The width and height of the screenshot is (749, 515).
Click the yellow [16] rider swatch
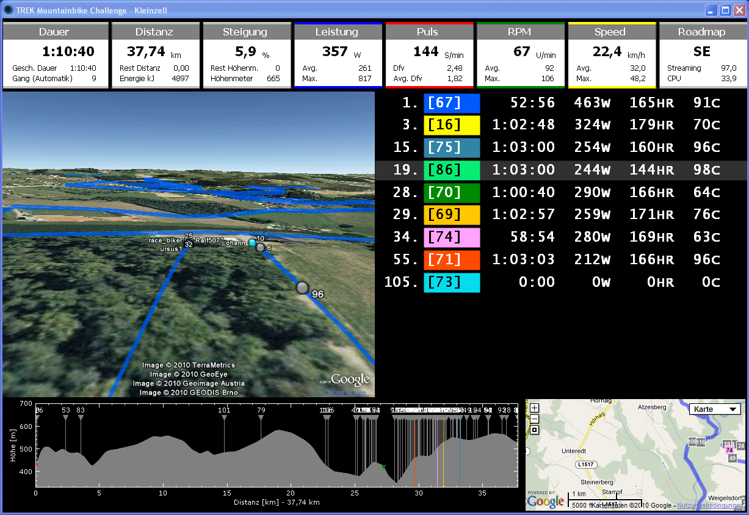(452, 125)
